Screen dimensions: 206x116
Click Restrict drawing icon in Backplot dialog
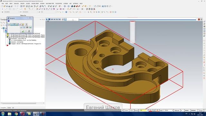tap(21, 27)
